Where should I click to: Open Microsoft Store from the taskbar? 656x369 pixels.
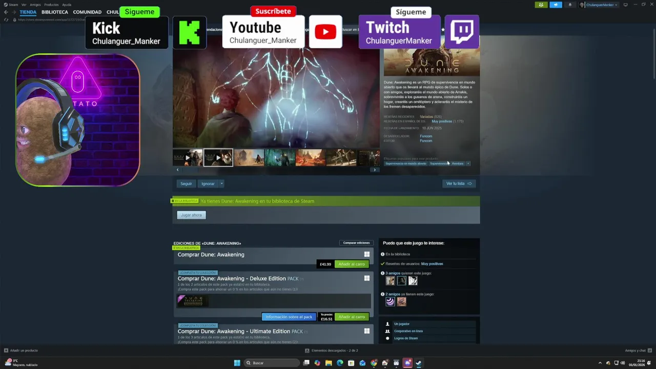point(351,363)
